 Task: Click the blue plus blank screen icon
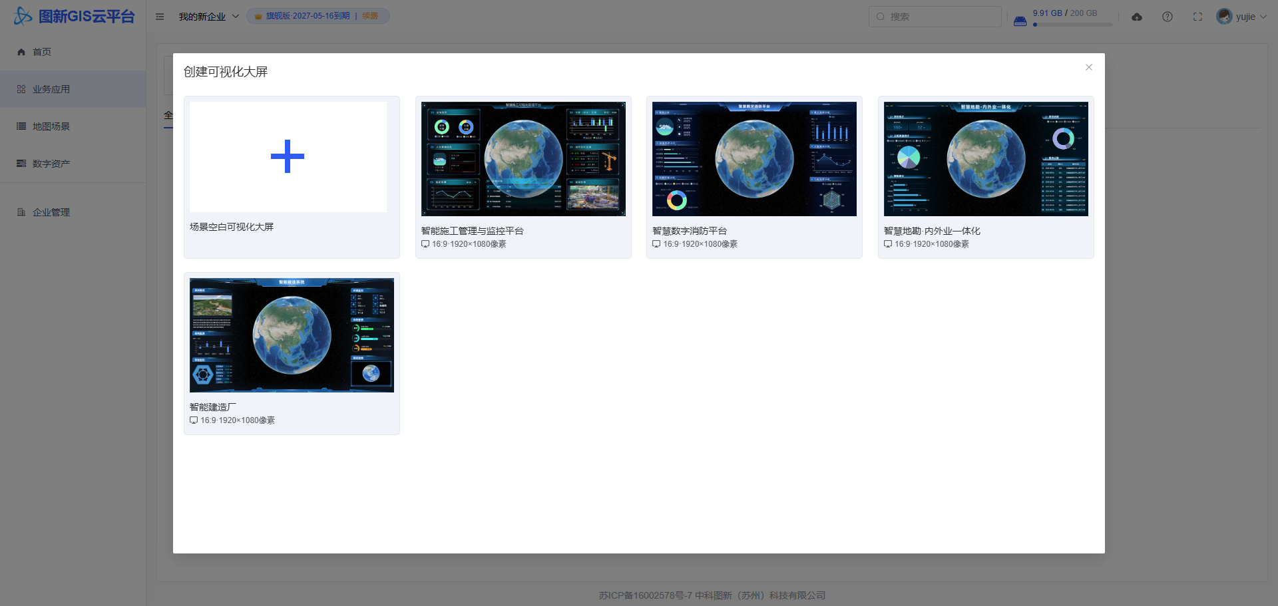click(288, 157)
